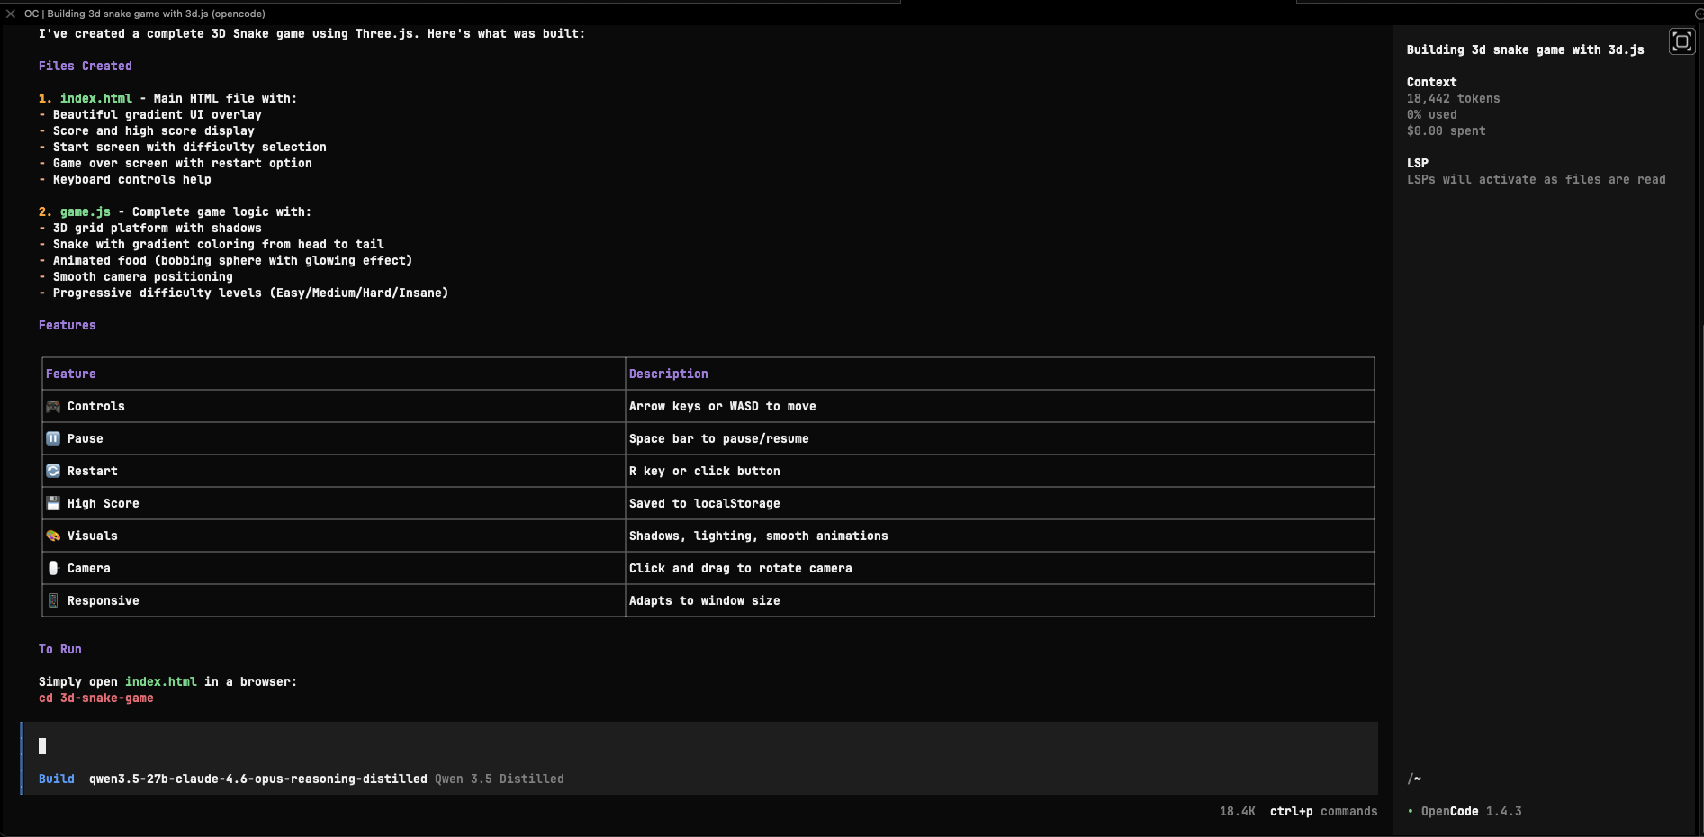Click the Visuals paint icon
The image size is (1704, 837).
point(54,535)
